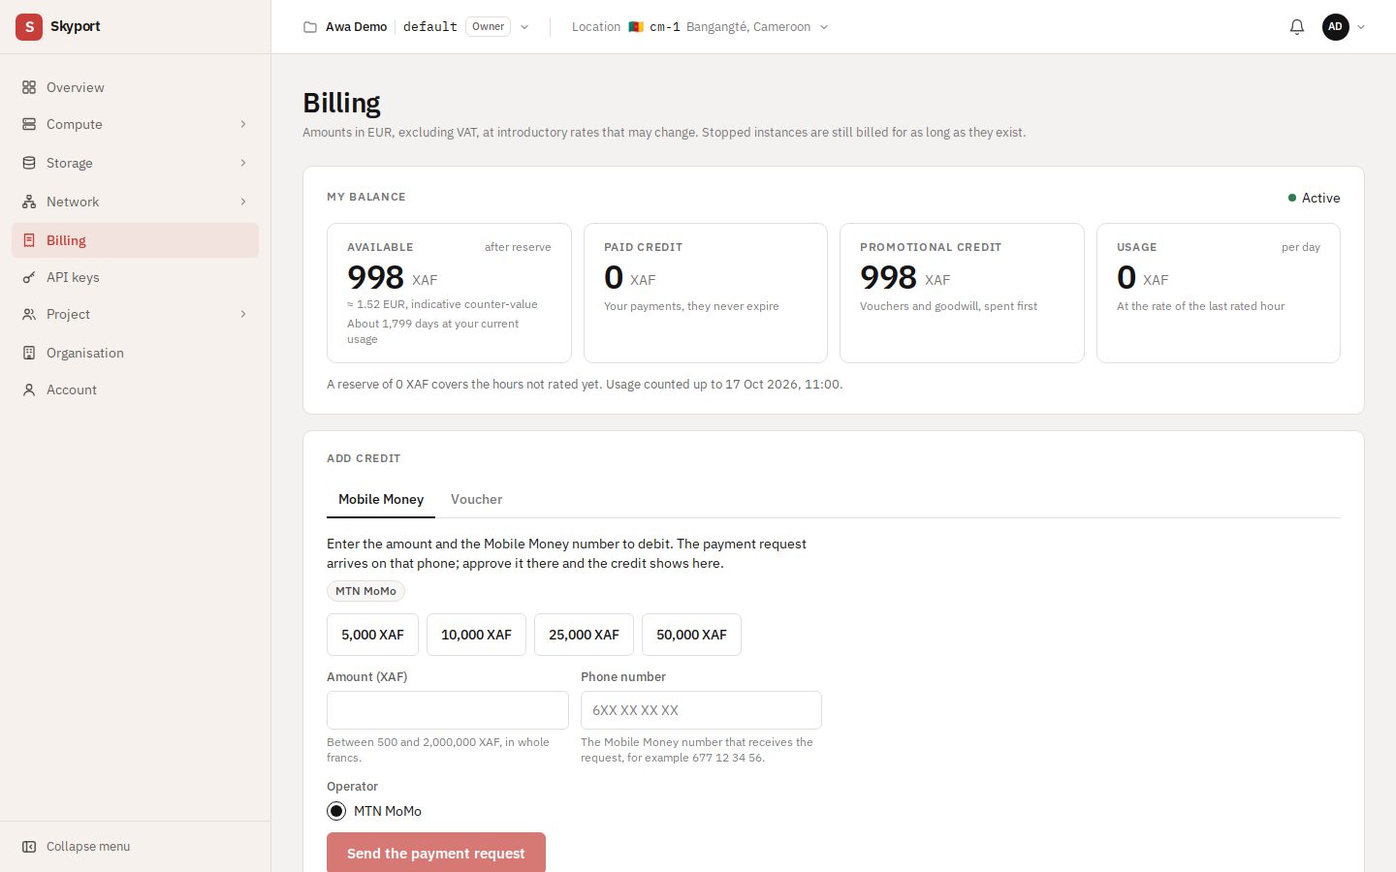Click the Storage database icon
The width and height of the screenshot is (1396, 872).
coord(29,163)
